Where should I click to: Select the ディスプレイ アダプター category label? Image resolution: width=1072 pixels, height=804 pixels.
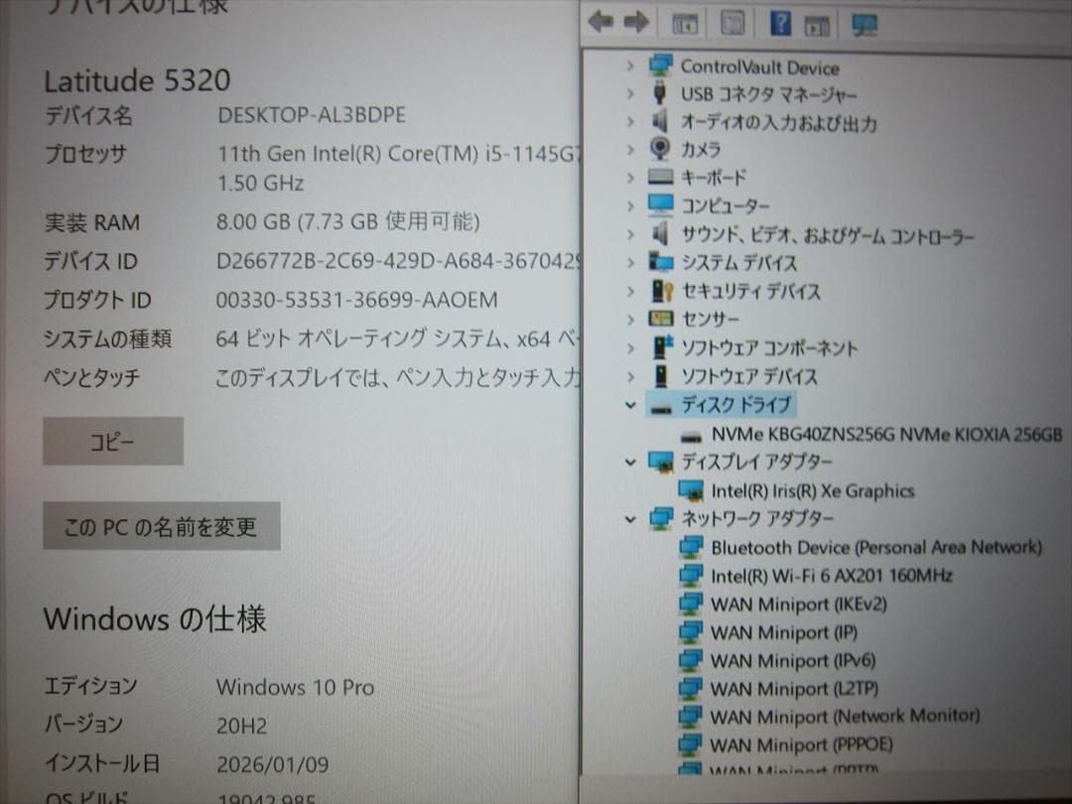point(756,463)
